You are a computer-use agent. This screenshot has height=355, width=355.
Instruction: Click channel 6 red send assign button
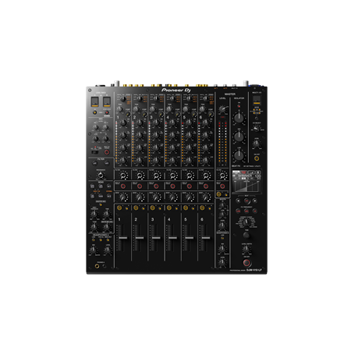coord(206,186)
